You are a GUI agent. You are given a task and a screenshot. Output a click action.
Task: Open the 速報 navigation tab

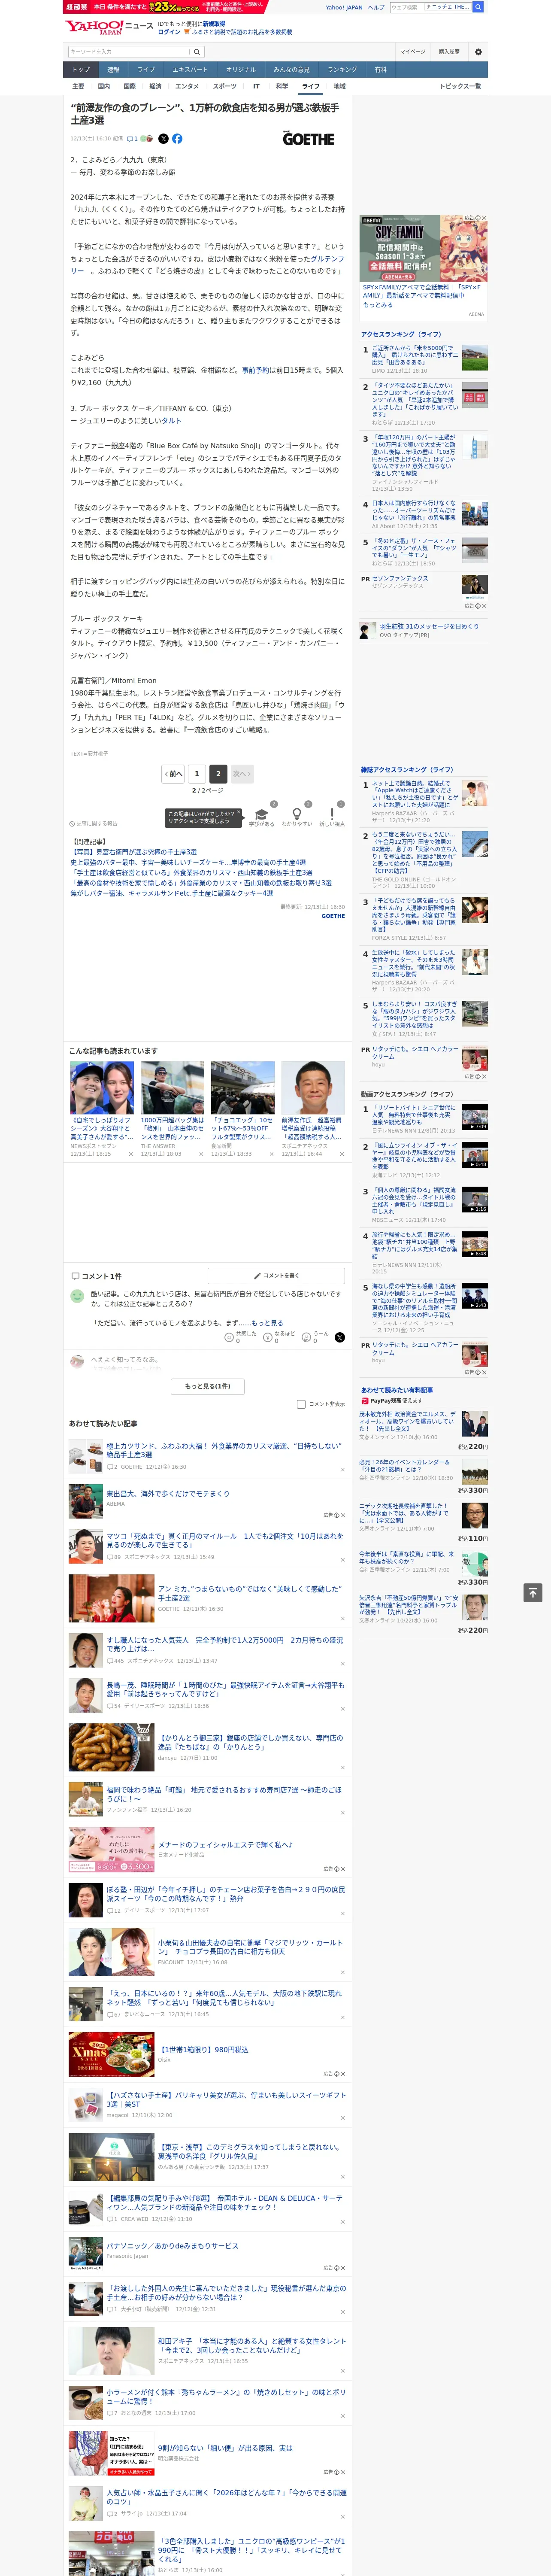113,70
